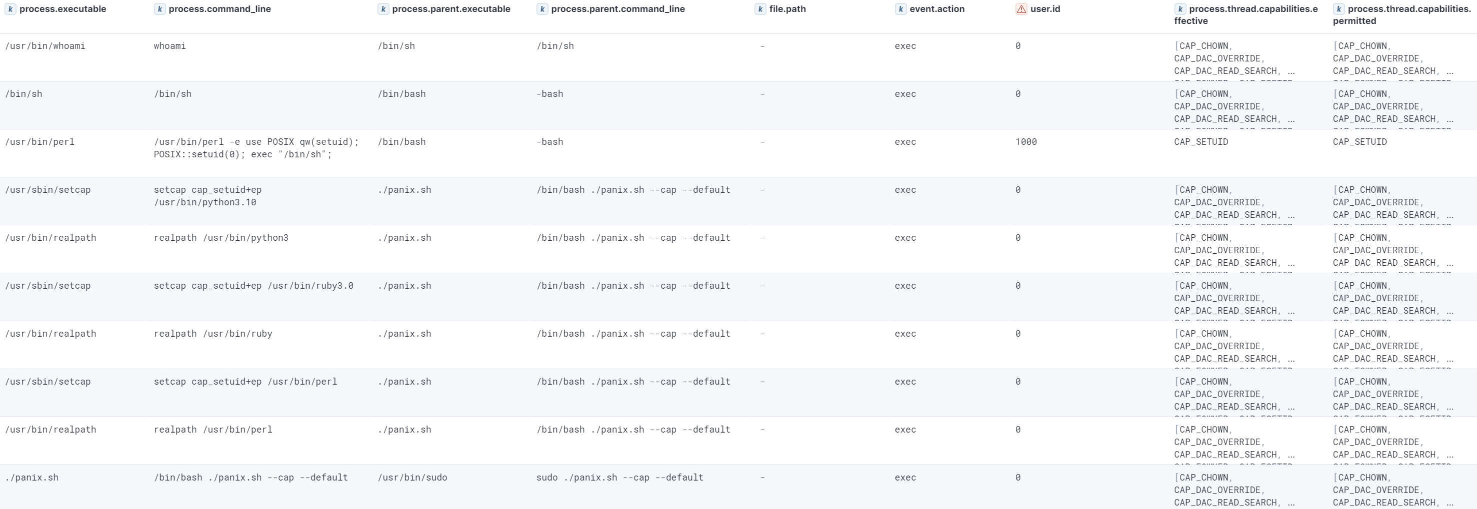Sort by process.executable column header

tap(62, 9)
